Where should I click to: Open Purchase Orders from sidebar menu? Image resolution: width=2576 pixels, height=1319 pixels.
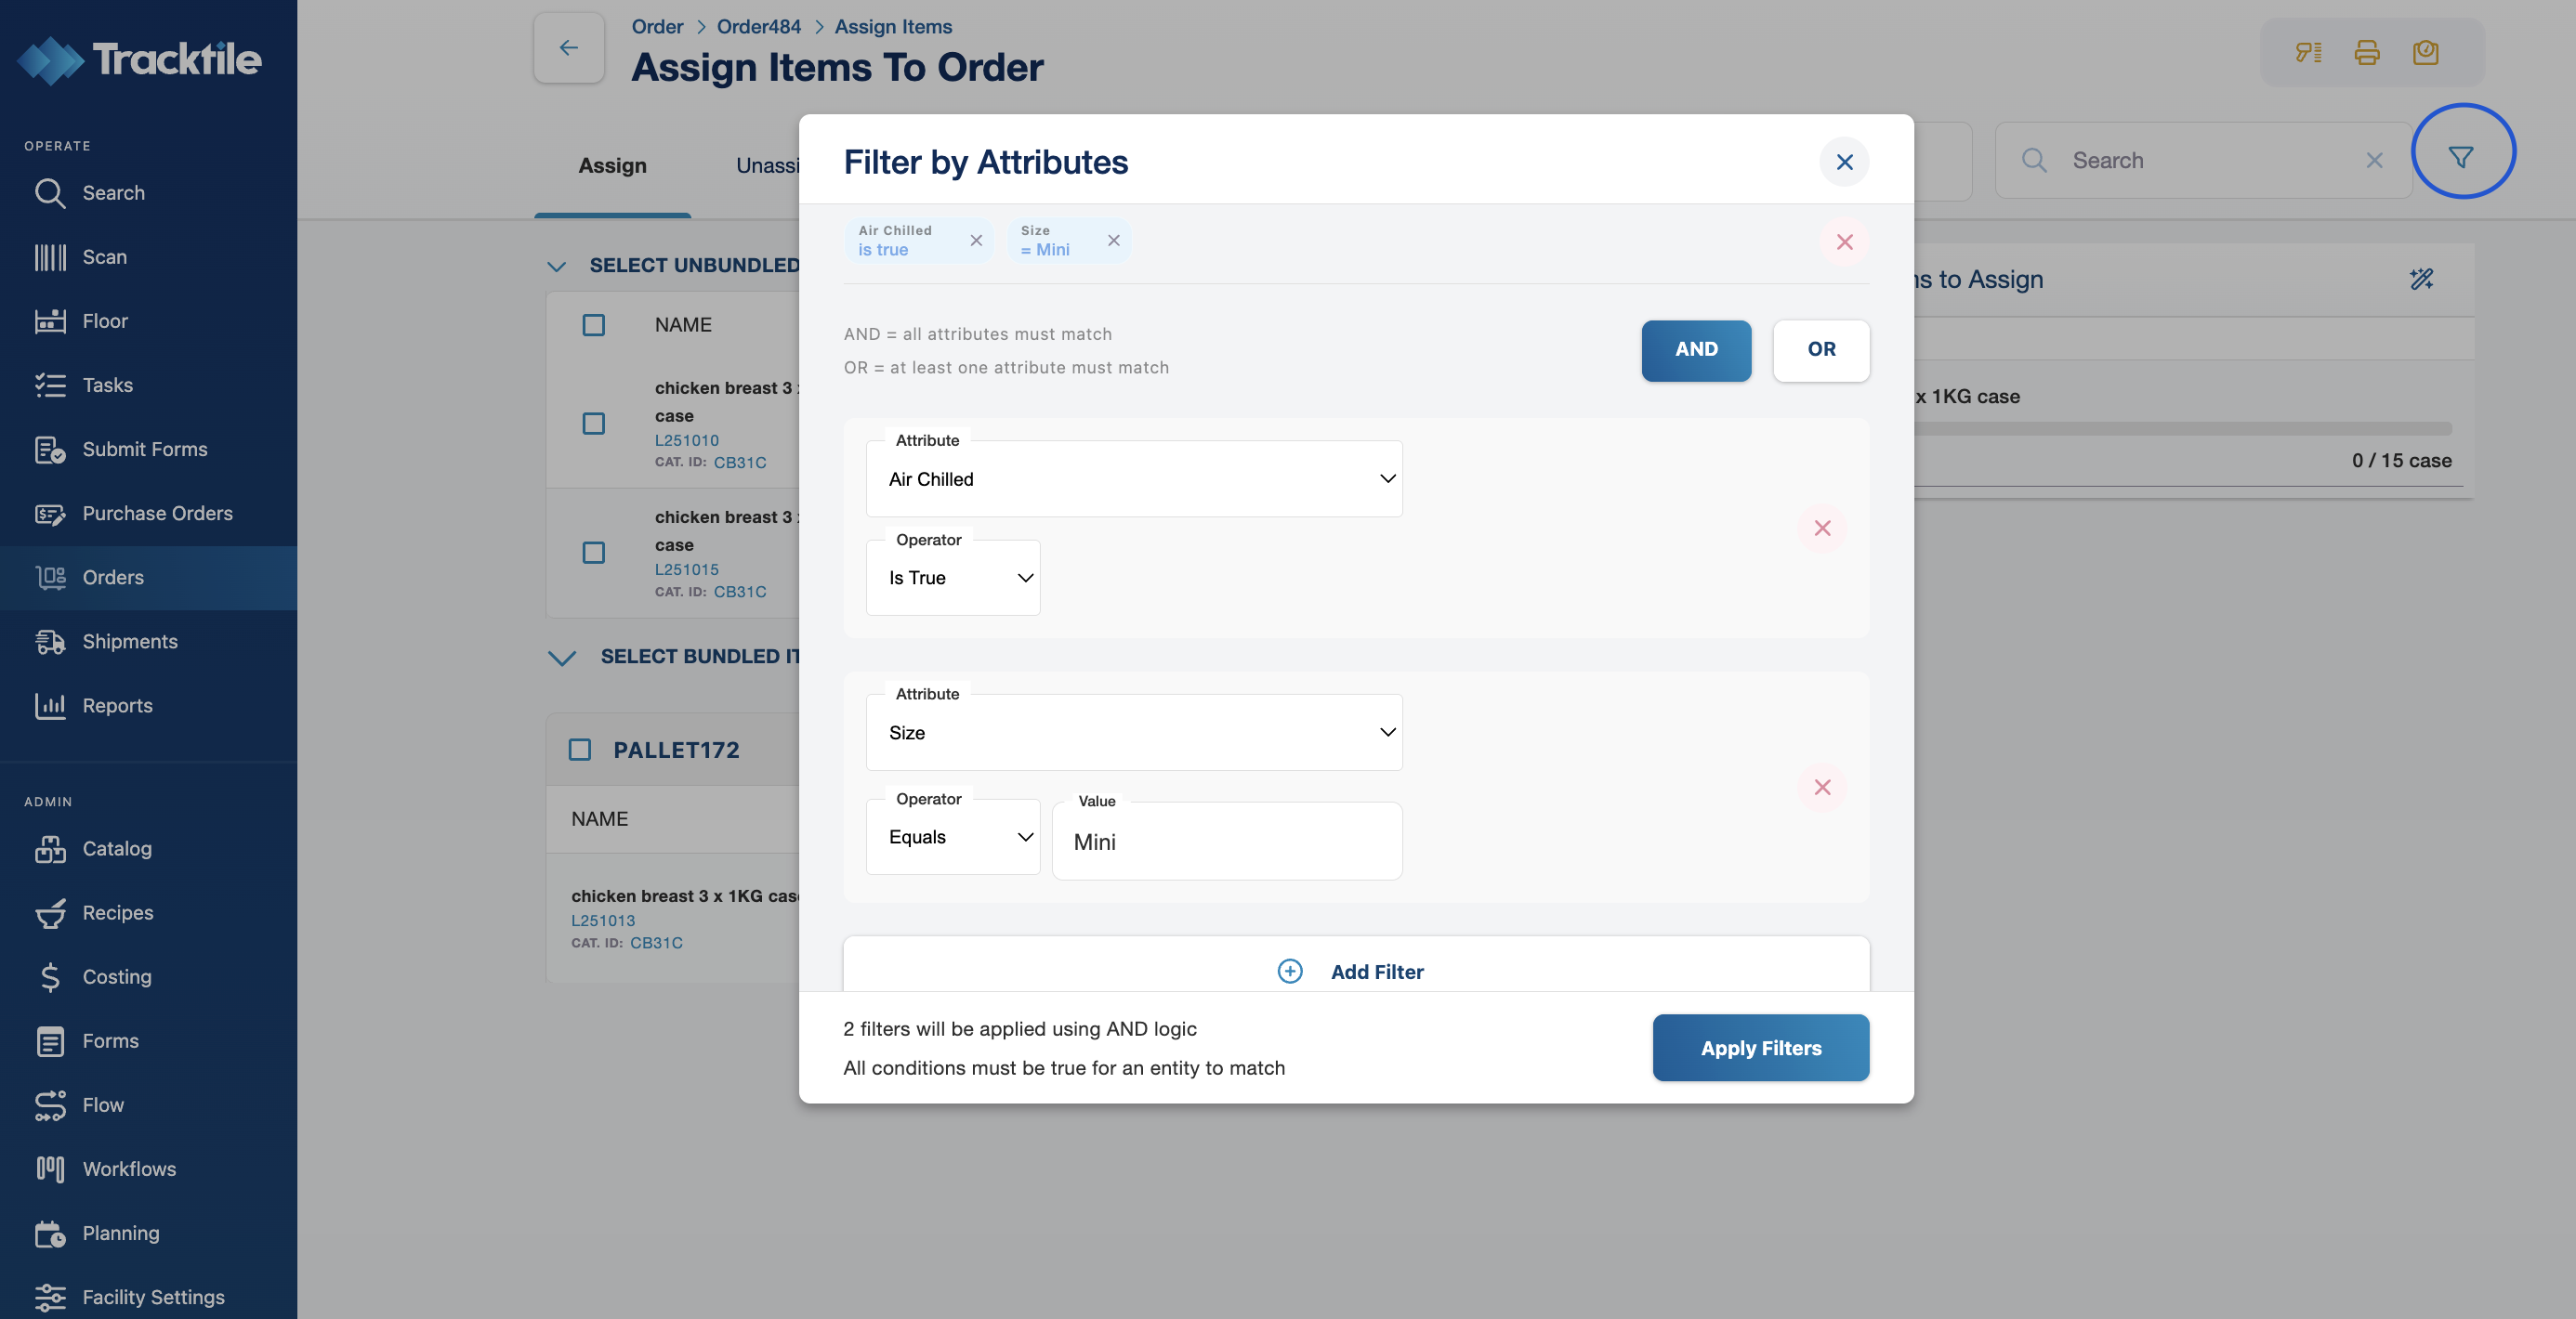click(x=157, y=514)
